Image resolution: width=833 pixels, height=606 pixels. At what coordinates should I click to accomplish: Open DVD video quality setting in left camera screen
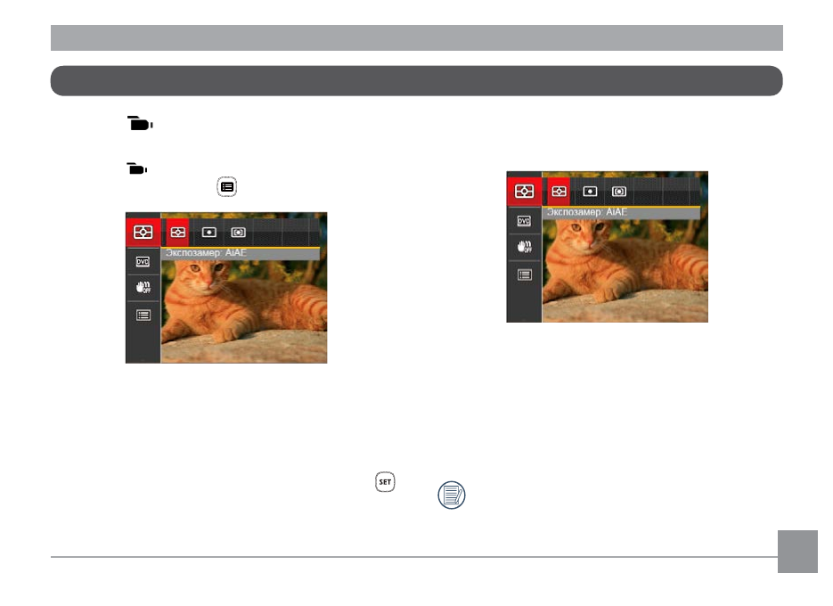point(143,261)
